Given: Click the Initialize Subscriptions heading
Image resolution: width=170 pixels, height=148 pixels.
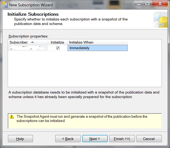Looking at the screenshot, I should click(x=33, y=14).
